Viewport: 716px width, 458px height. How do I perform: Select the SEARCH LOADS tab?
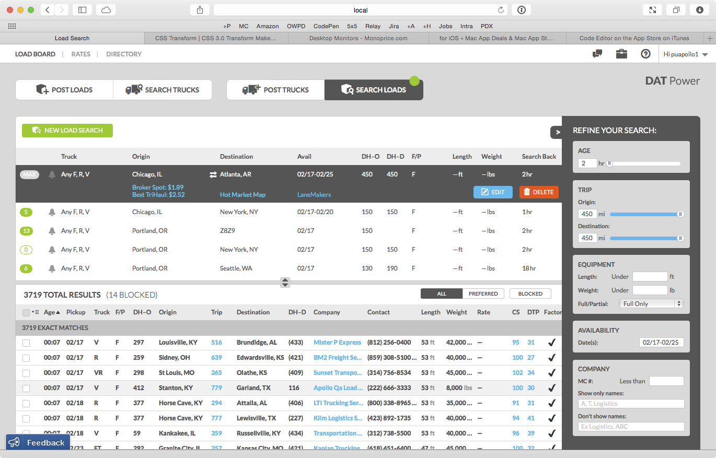pos(374,90)
